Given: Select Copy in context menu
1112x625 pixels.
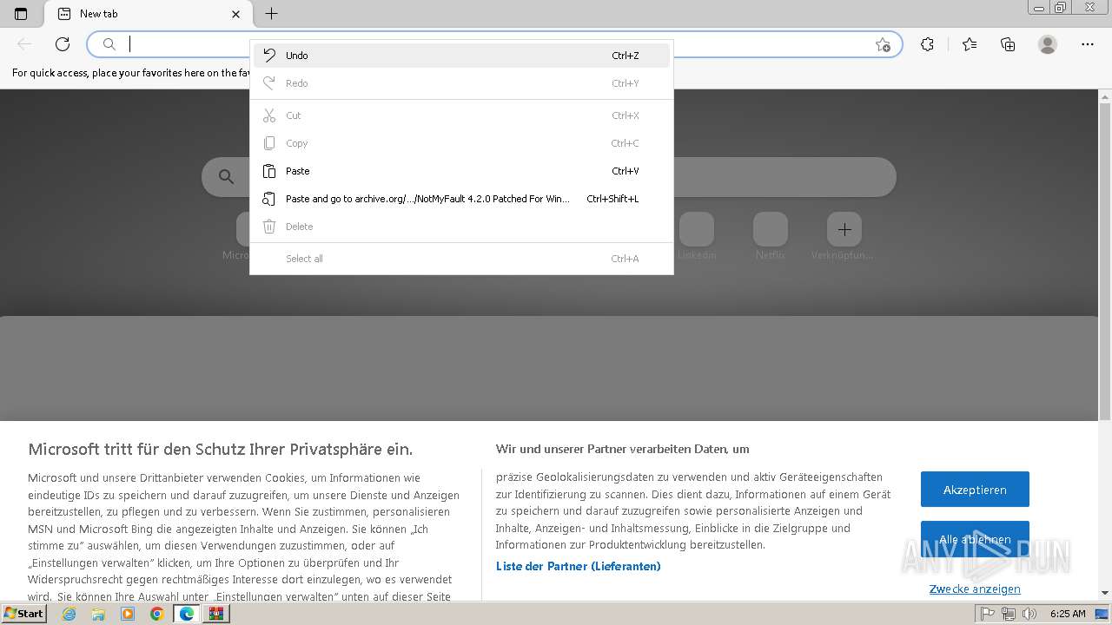Looking at the screenshot, I should click(x=461, y=143).
